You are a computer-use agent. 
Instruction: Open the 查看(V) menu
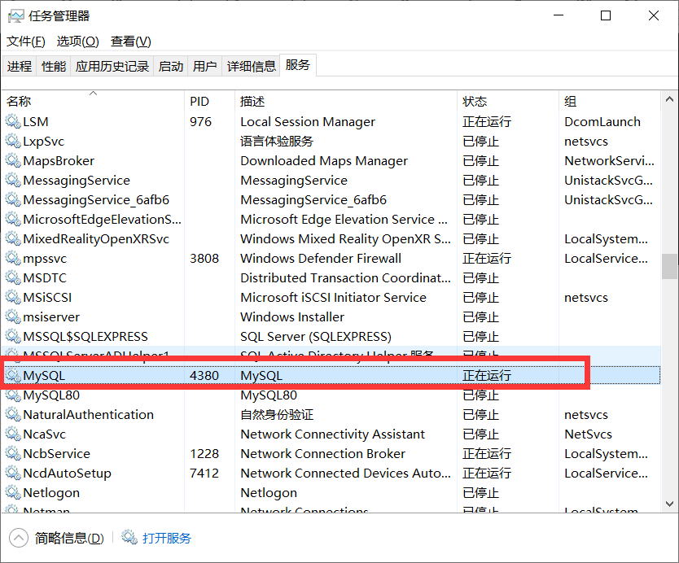click(x=131, y=41)
